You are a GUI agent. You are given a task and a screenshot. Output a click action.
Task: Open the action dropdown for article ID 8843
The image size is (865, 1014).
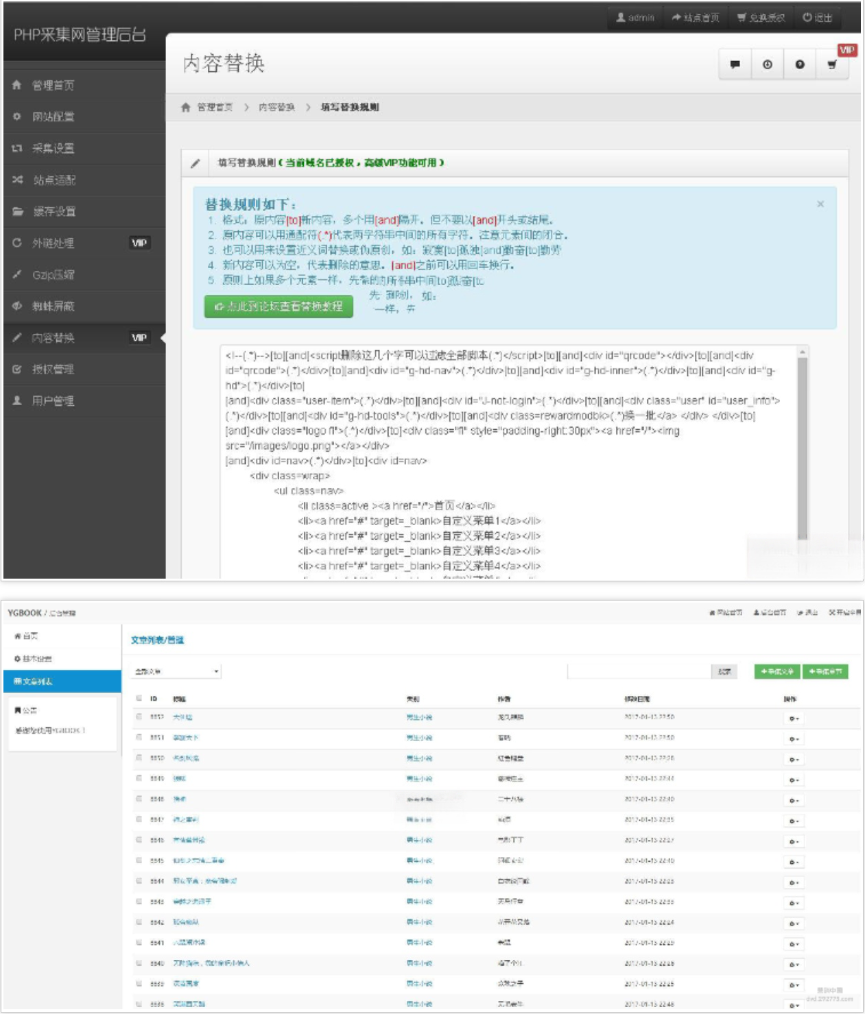tap(794, 903)
